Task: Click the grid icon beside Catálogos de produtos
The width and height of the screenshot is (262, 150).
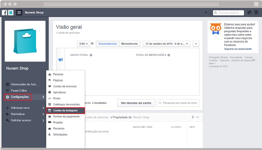Action: (50, 104)
